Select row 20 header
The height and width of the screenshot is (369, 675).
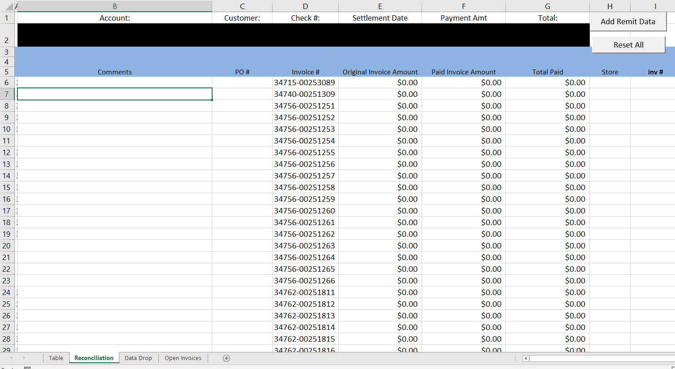(7, 246)
